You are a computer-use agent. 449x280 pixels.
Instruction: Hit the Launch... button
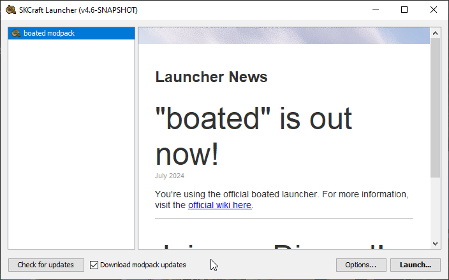tap(415, 265)
